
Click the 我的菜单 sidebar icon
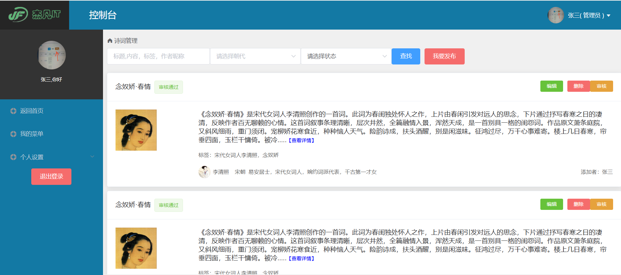[13, 134]
